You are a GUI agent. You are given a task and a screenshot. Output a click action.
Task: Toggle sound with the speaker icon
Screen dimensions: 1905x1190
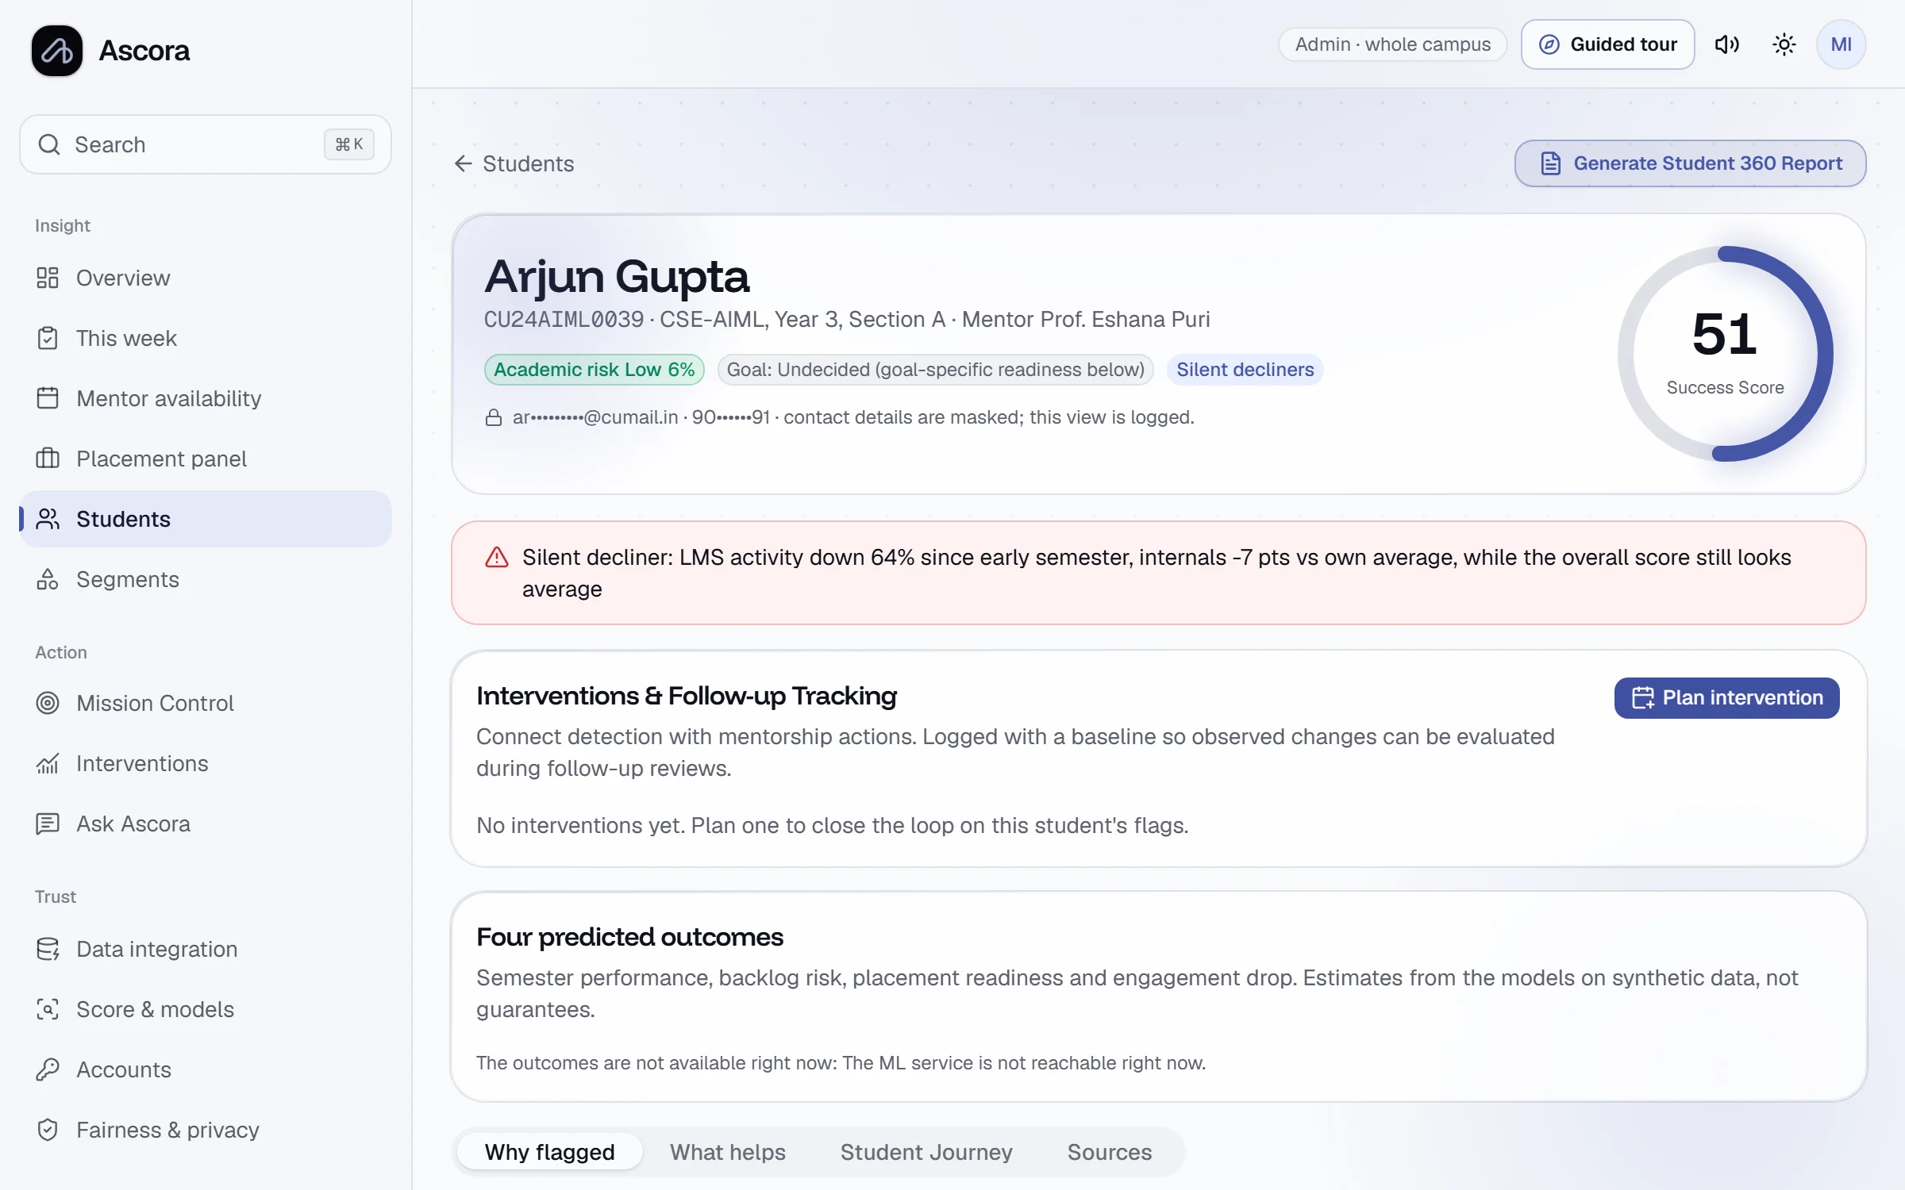tap(1726, 44)
